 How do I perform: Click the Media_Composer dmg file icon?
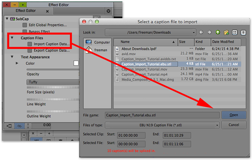coord(117,80)
